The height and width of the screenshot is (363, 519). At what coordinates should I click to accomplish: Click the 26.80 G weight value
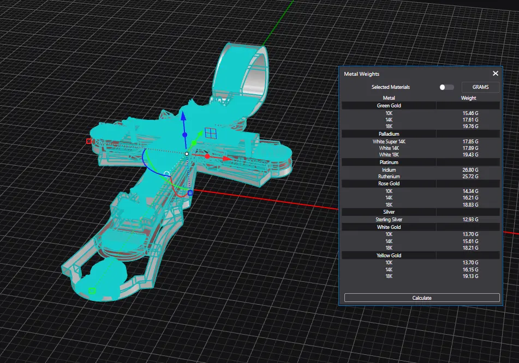(x=470, y=170)
